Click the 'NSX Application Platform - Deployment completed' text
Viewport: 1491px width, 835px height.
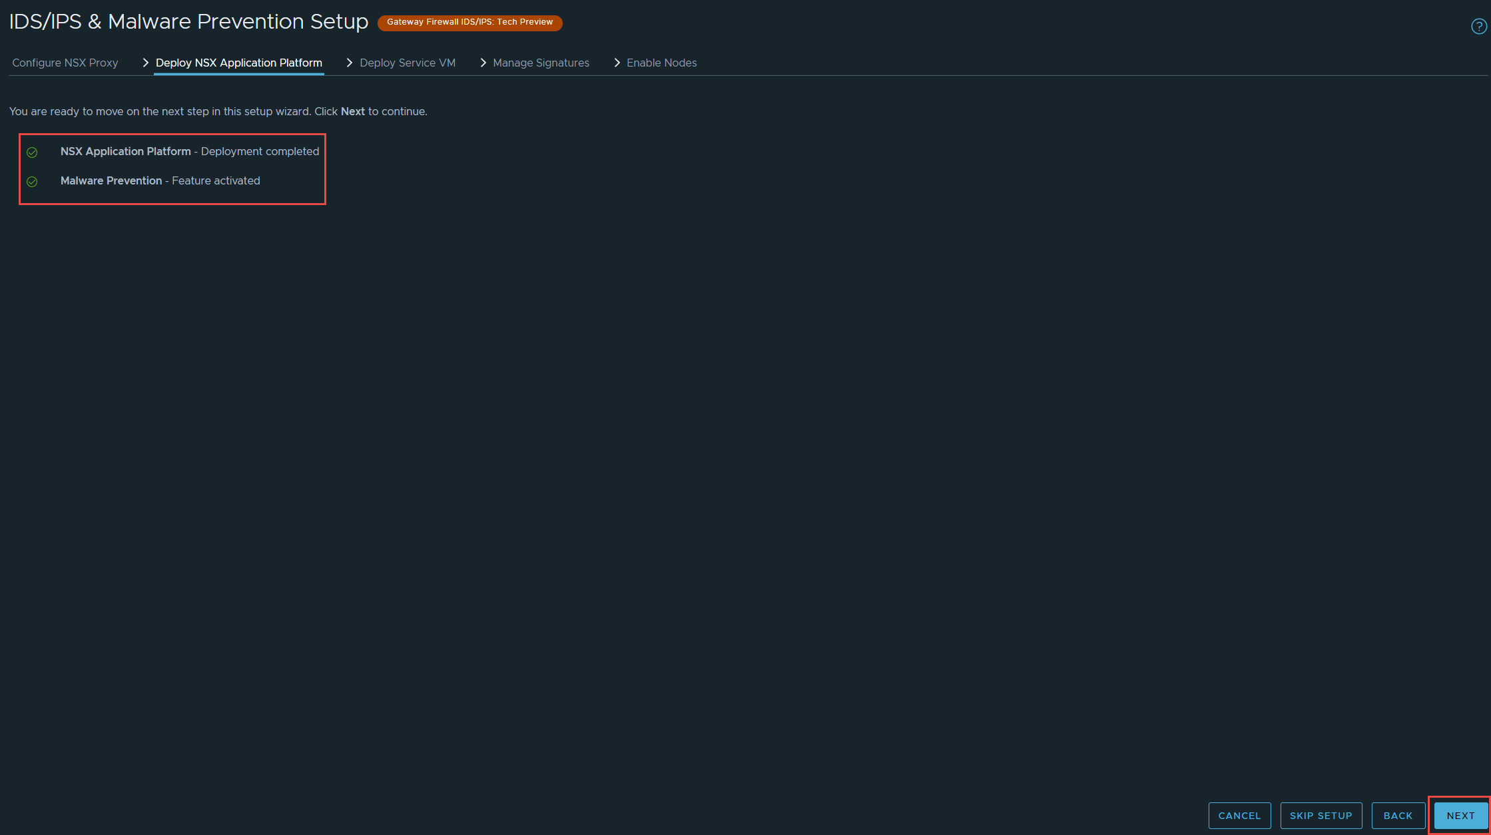[190, 152]
